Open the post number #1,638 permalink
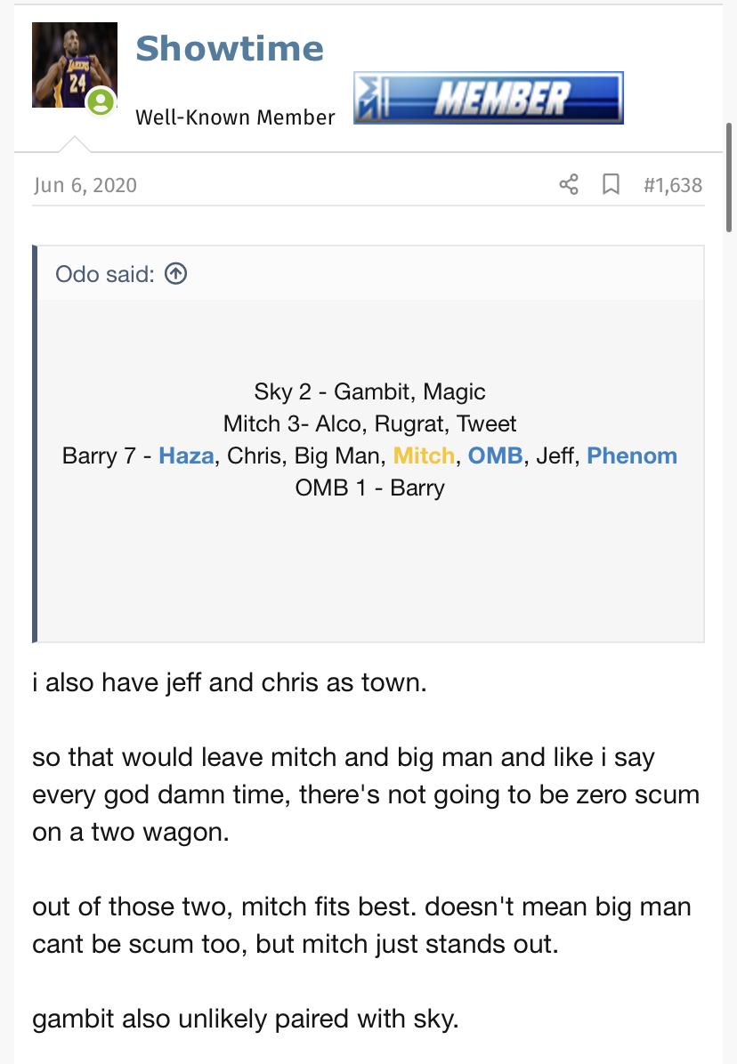This screenshot has height=1064, width=737. [x=673, y=185]
